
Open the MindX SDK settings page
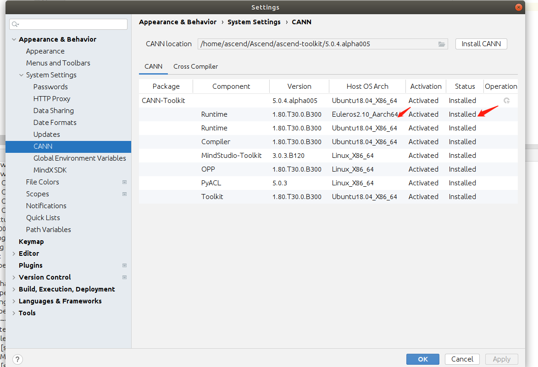pyautogui.click(x=50, y=170)
